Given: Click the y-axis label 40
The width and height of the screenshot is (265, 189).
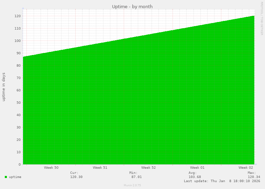Looking at the screenshot, I should click(x=19, y=115).
